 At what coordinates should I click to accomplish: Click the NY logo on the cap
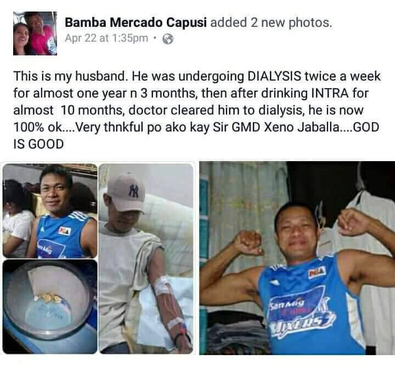point(133,191)
